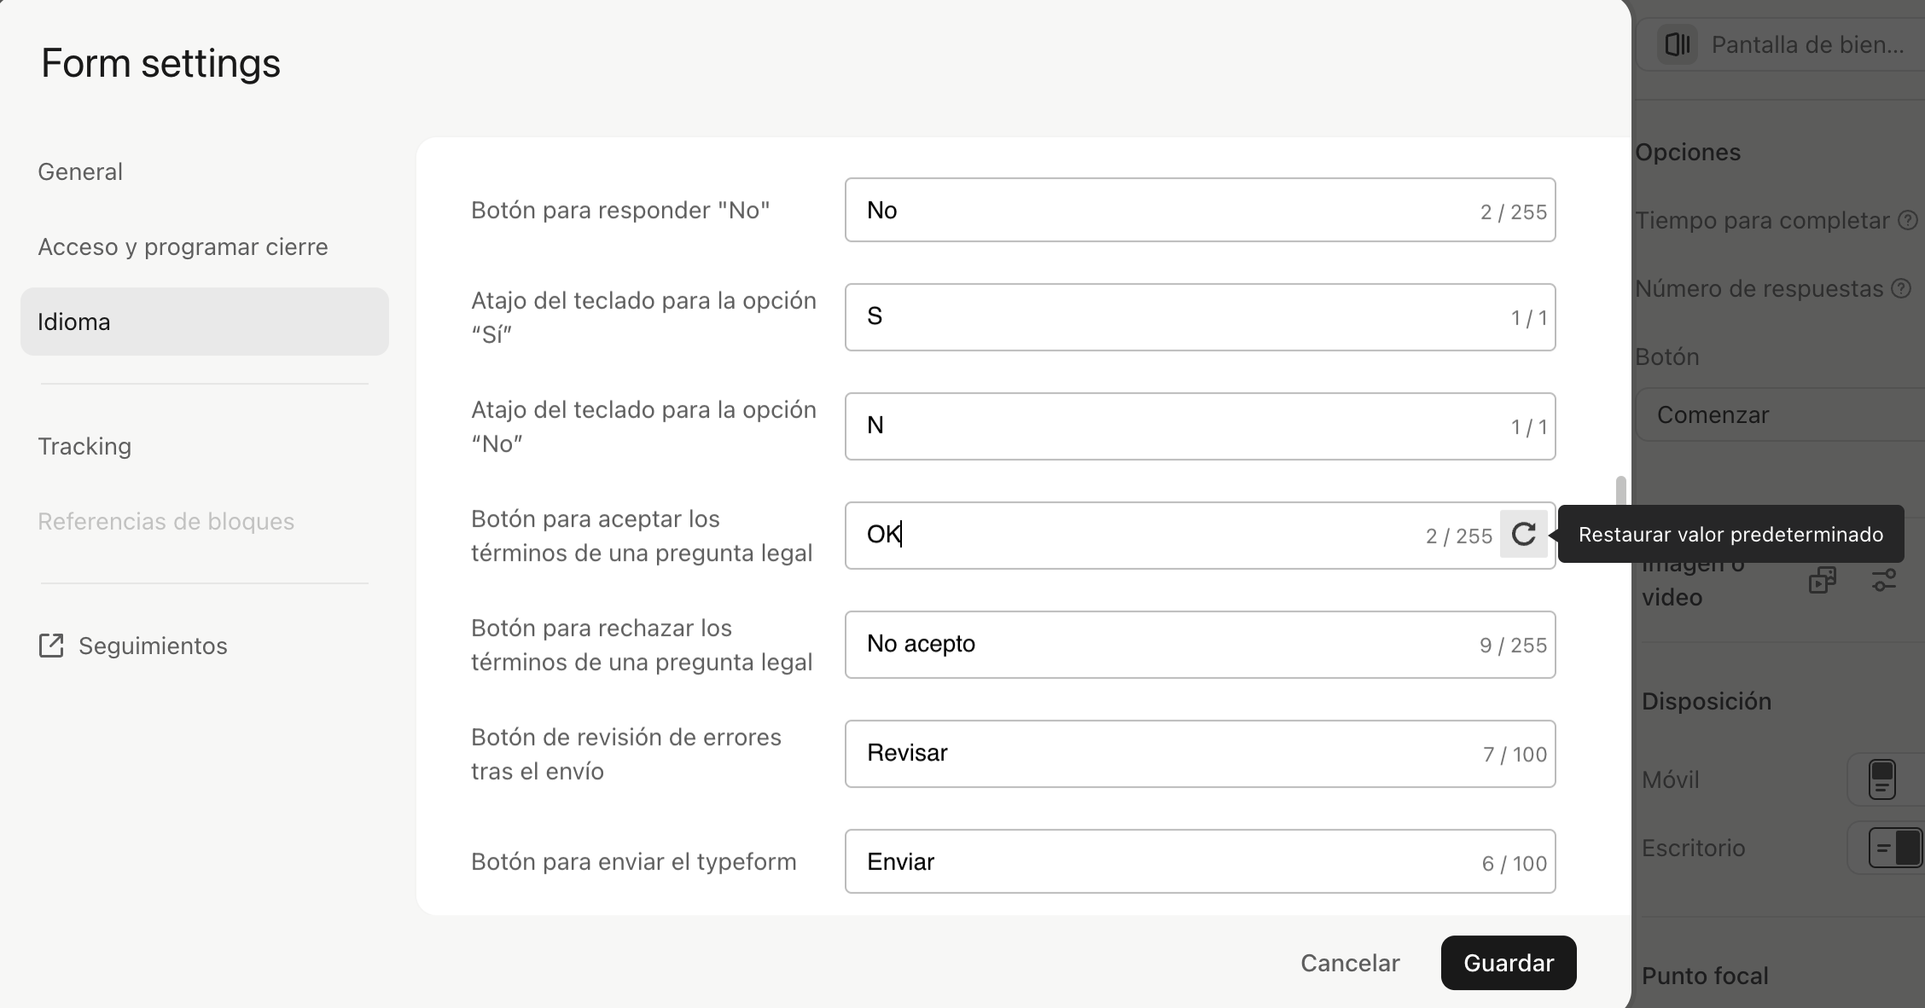This screenshot has height=1008, width=1925.
Task: Click the Guardar button
Action: point(1509,963)
